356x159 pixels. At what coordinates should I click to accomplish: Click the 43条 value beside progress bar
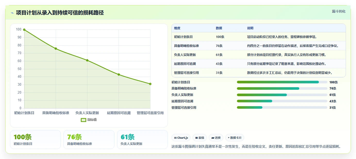[333, 101]
